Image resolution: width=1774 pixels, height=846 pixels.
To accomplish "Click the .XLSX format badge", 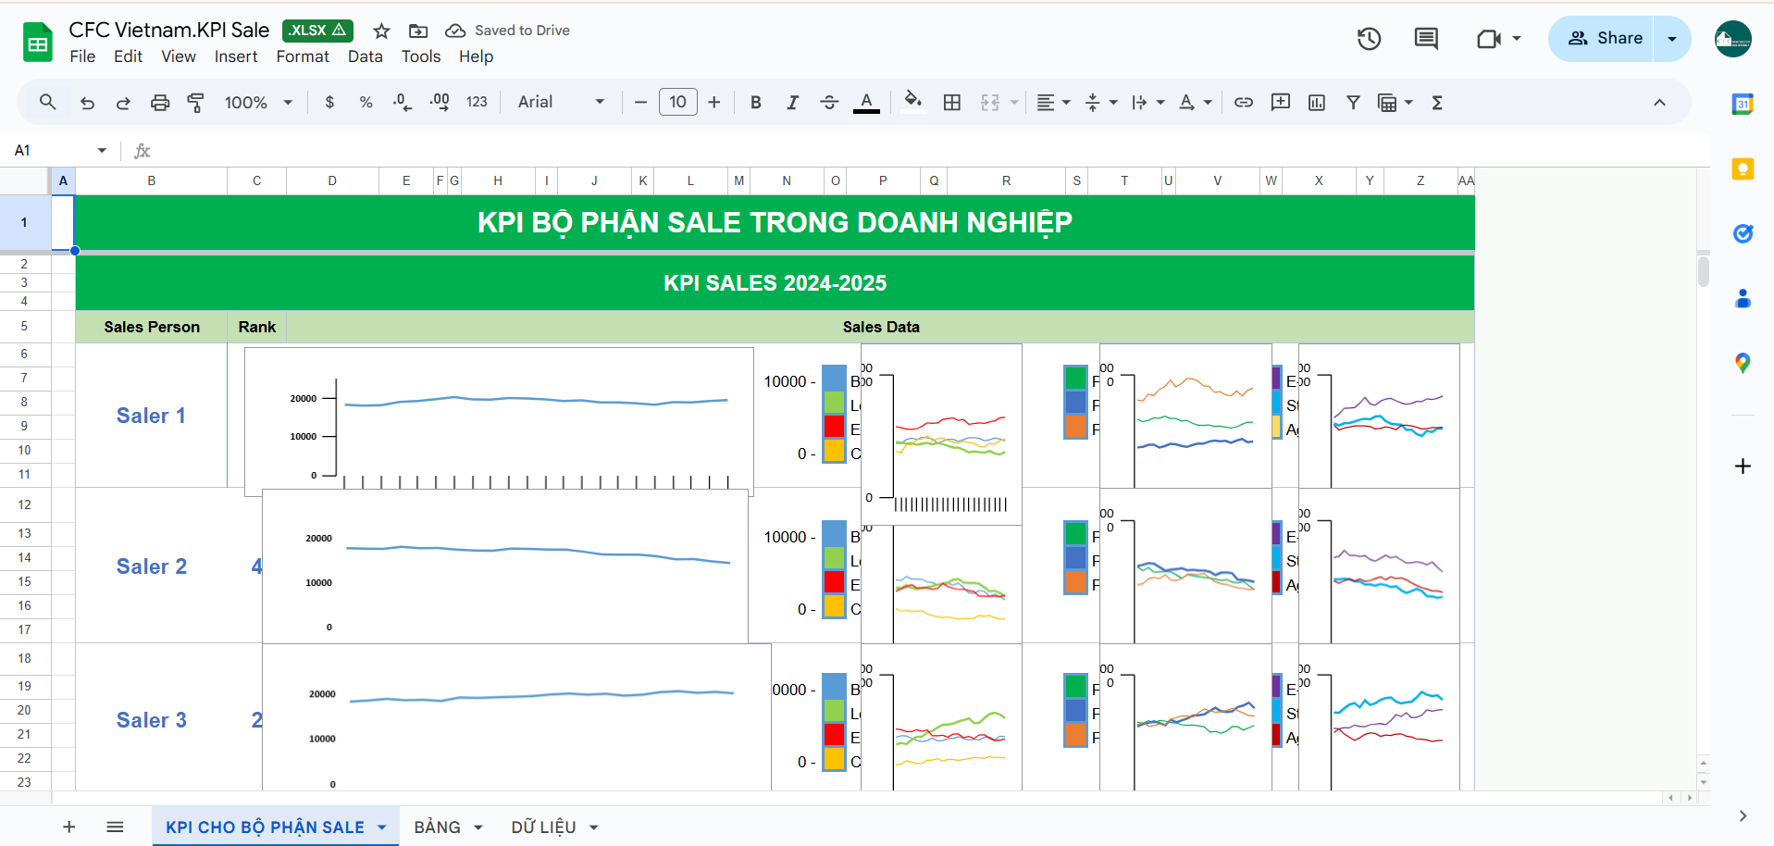I will 317,31.
